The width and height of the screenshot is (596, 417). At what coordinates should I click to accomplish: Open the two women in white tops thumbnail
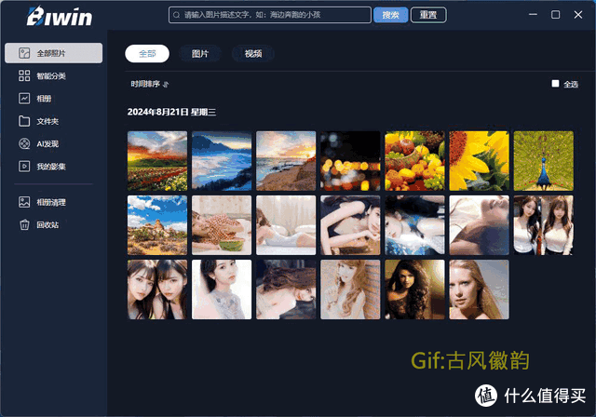[x=544, y=225]
